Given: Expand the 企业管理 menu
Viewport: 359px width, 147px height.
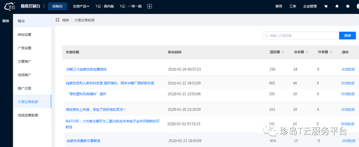Looking at the screenshot, I should click(x=310, y=6).
